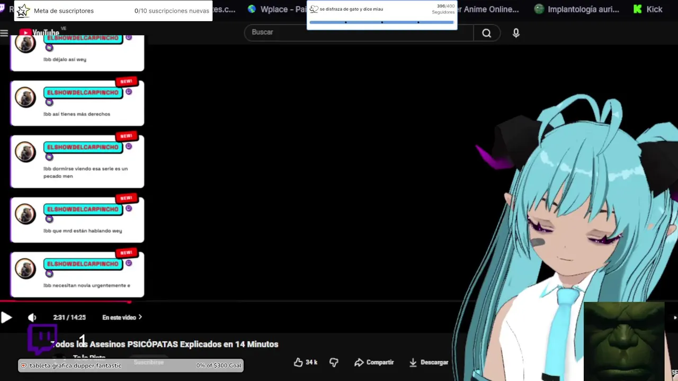Click the 'Meta de suscriptores' label
This screenshot has width=678, height=381.
64,11
